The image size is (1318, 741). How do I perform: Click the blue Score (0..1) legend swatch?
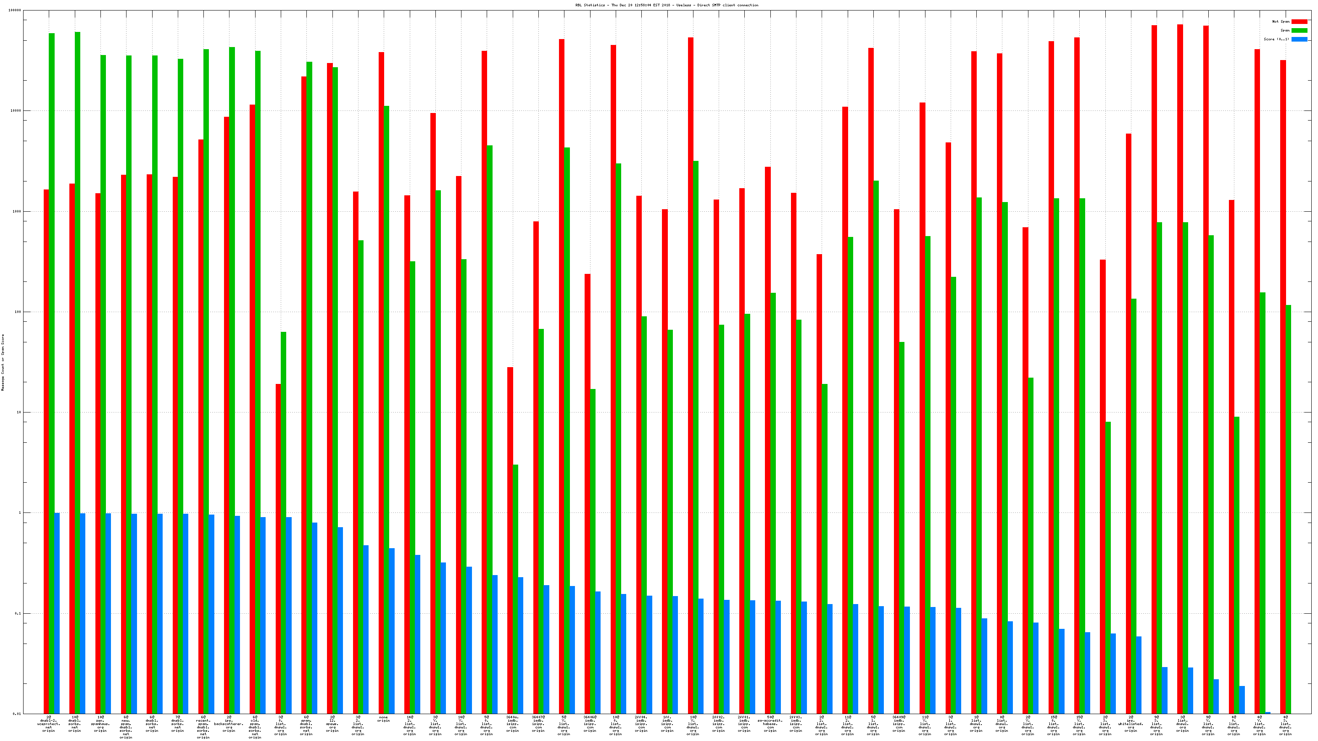(x=1299, y=39)
